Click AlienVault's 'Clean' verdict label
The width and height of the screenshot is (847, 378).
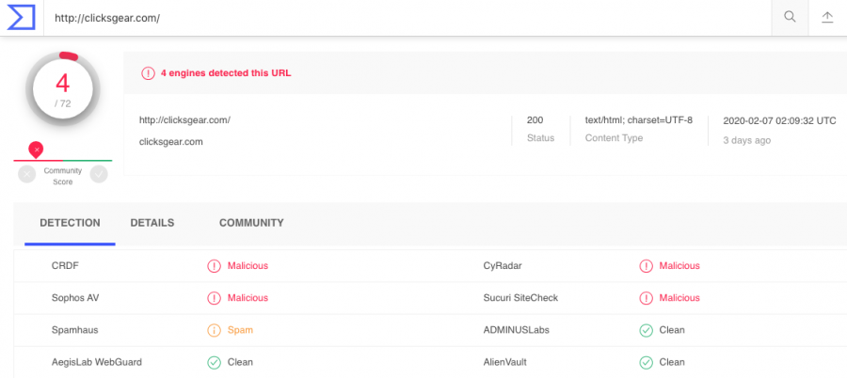pos(671,362)
